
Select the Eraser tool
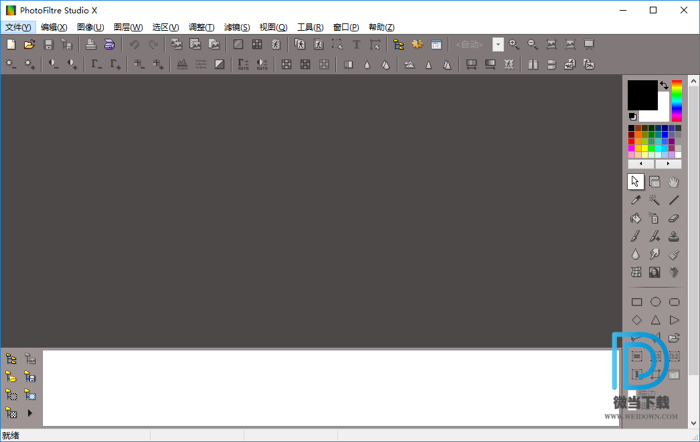point(674,218)
